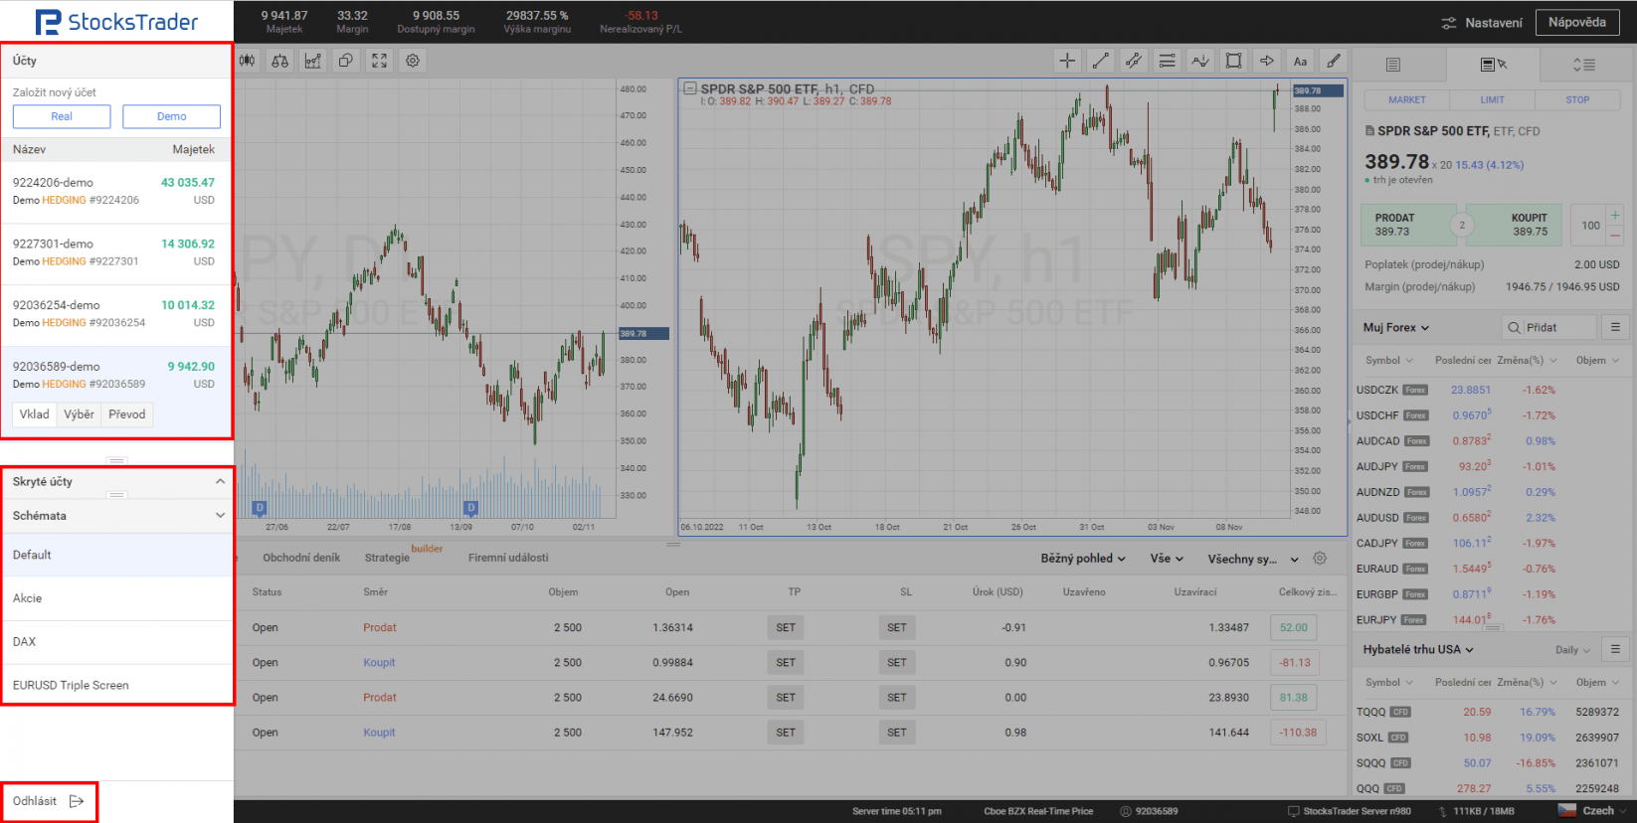This screenshot has height=823, width=1637.
Task: Choose the DAX scheme
Action: click(116, 642)
